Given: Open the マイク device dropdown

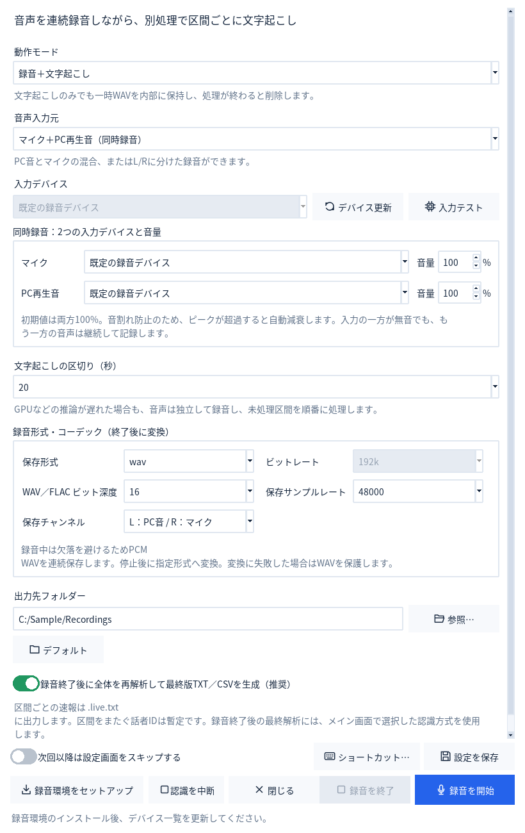Looking at the screenshot, I should pos(405,262).
